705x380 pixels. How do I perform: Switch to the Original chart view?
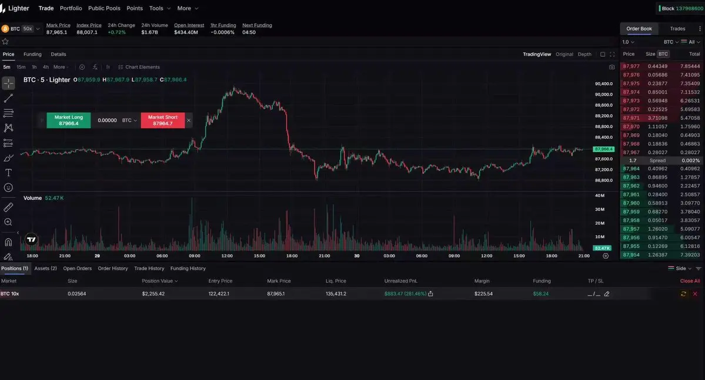tap(564, 55)
